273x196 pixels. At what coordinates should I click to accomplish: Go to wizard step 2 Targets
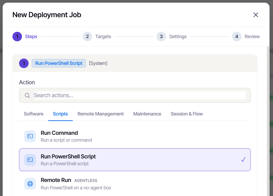pos(97,37)
